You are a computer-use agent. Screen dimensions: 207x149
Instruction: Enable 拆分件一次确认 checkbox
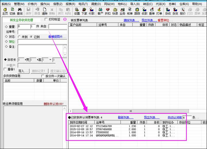(43, 76)
